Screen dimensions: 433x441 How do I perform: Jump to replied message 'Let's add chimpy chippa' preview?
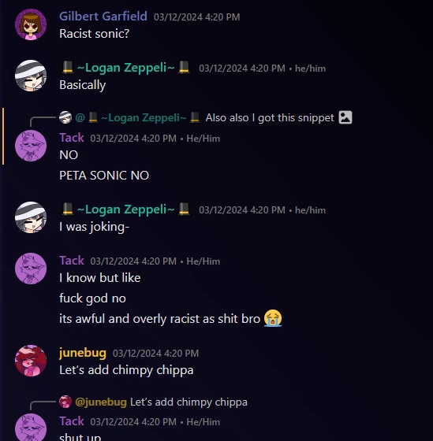point(189,402)
